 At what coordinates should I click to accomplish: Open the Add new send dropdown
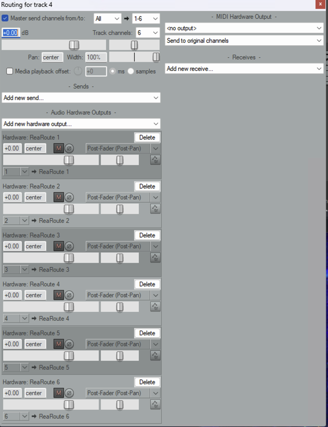click(81, 97)
